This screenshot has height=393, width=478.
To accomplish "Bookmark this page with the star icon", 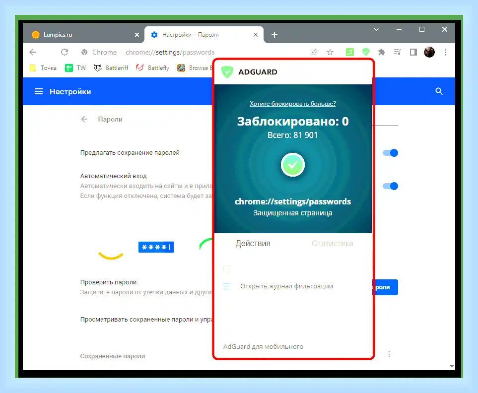I will click(330, 53).
